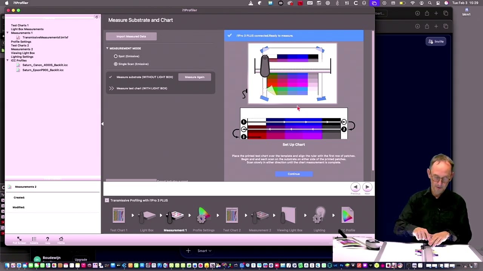483x271 pixels.
Task: Open the i1Profiler menu in the menu bar
Action: coord(21,3)
